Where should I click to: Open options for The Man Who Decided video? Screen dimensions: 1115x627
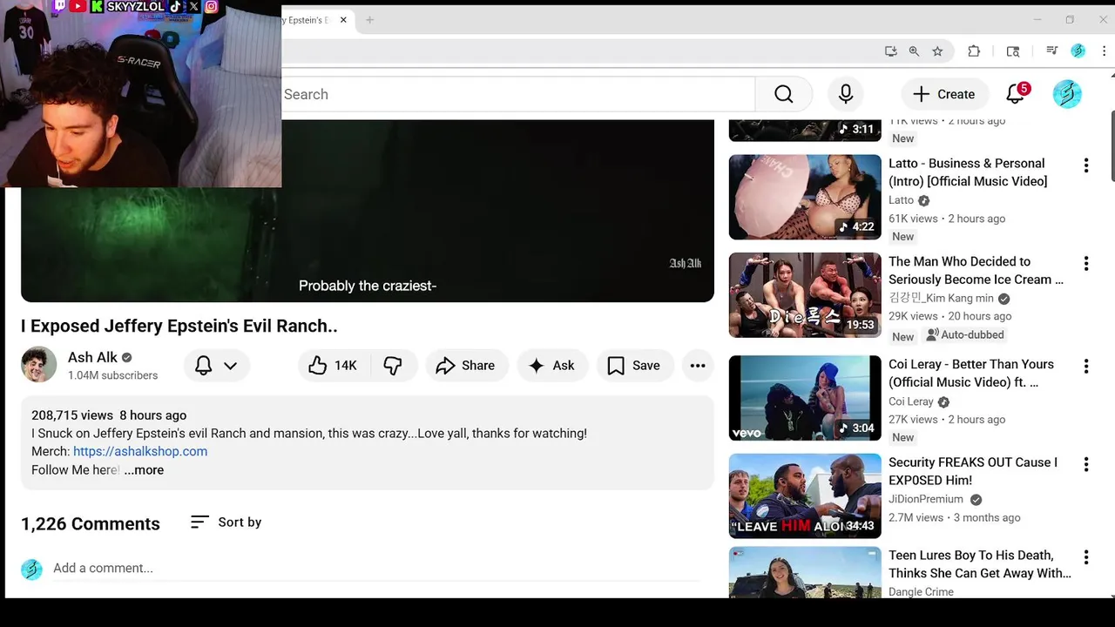point(1086,263)
